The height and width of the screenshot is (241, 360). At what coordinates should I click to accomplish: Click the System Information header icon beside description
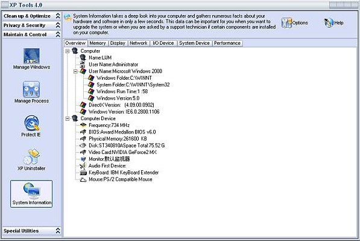click(x=68, y=18)
